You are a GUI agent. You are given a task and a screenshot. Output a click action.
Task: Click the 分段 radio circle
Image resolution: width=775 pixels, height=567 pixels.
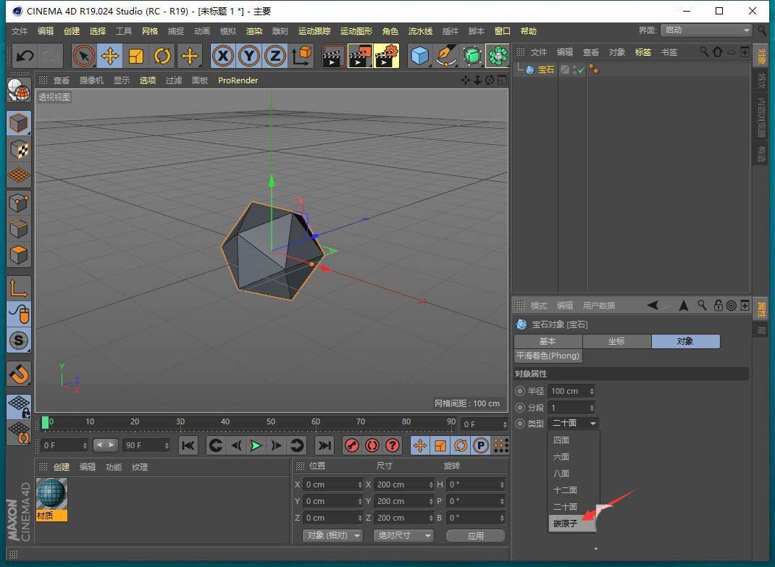(x=520, y=408)
